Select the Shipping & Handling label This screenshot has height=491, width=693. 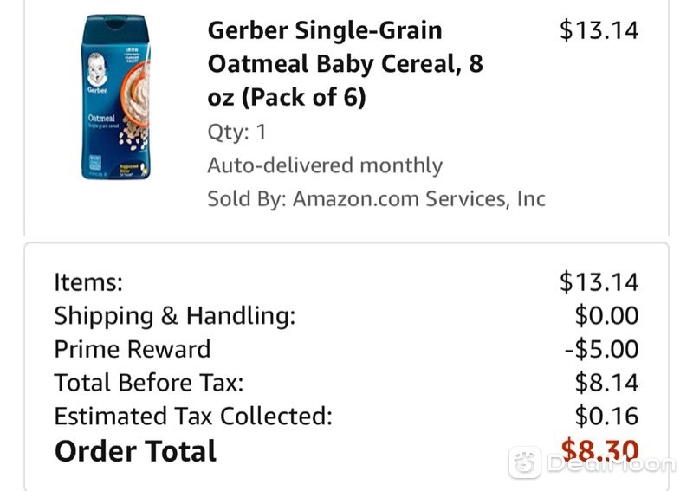175,315
